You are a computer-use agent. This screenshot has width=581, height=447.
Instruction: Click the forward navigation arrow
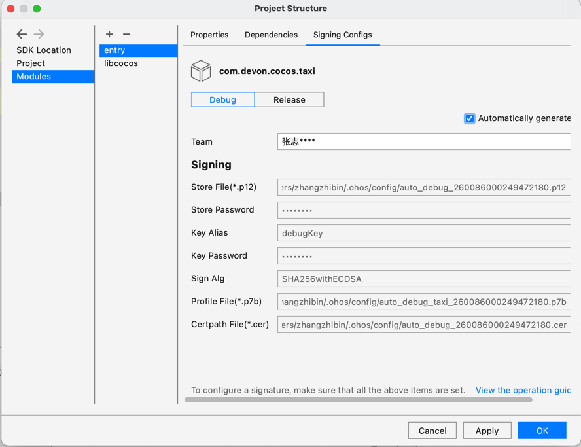pyautogui.click(x=37, y=34)
